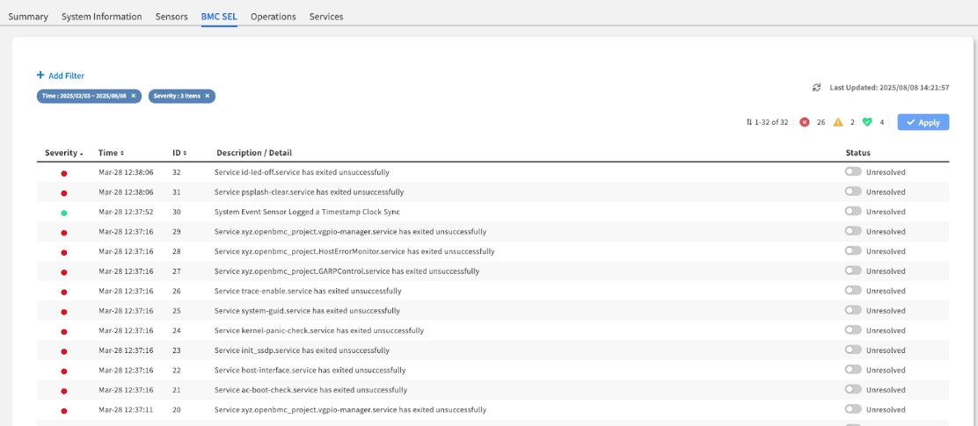
Task: Switch to the Sensors tab
Action: coord(171,17)
